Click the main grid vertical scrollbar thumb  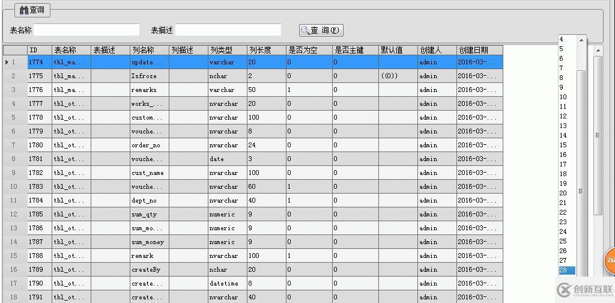pos(598,135)
